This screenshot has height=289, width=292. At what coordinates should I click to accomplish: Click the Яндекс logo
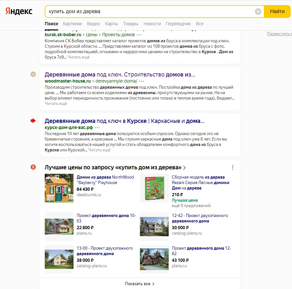[x=19, y=11]
